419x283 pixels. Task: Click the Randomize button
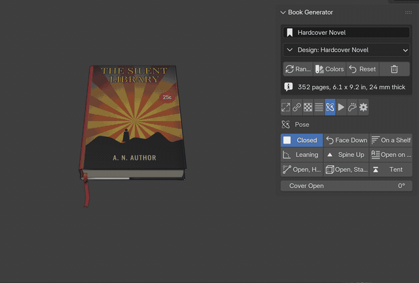pos(299,69)
